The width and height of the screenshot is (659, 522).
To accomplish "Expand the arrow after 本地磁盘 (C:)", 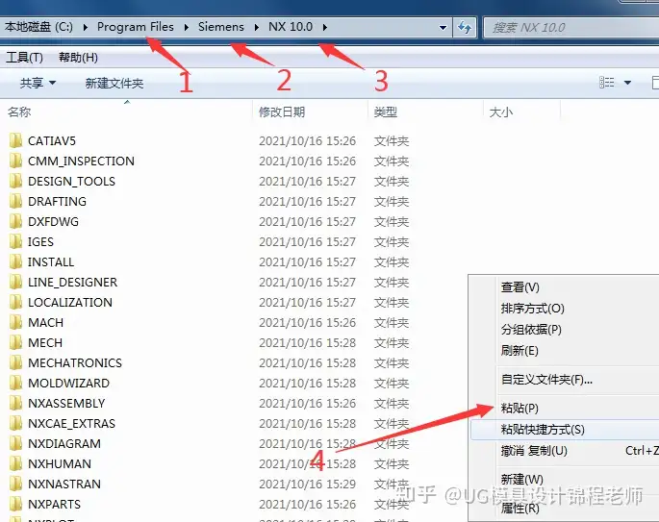I will (x=86, y=27).
